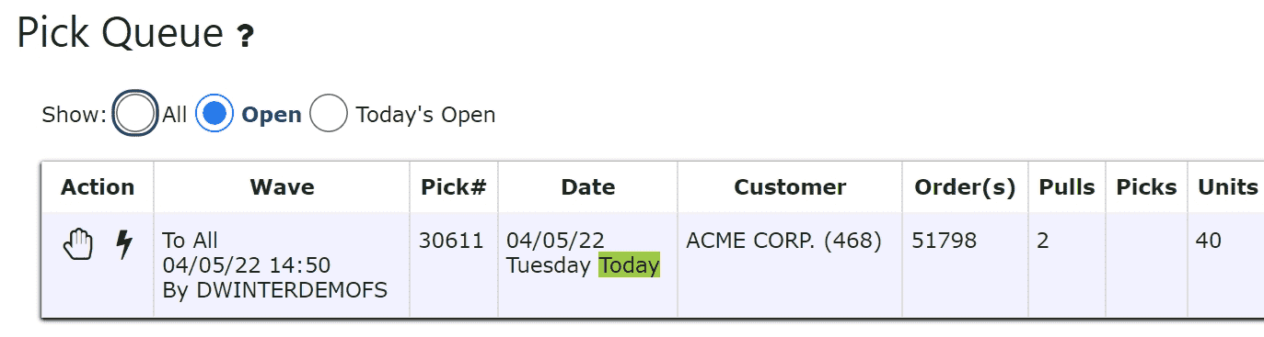Click pick number 30611
1264x337 pixels.
[x=451, y=242]
